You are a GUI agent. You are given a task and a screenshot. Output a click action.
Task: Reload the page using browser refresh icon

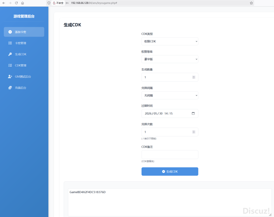[x=16, y=3]
